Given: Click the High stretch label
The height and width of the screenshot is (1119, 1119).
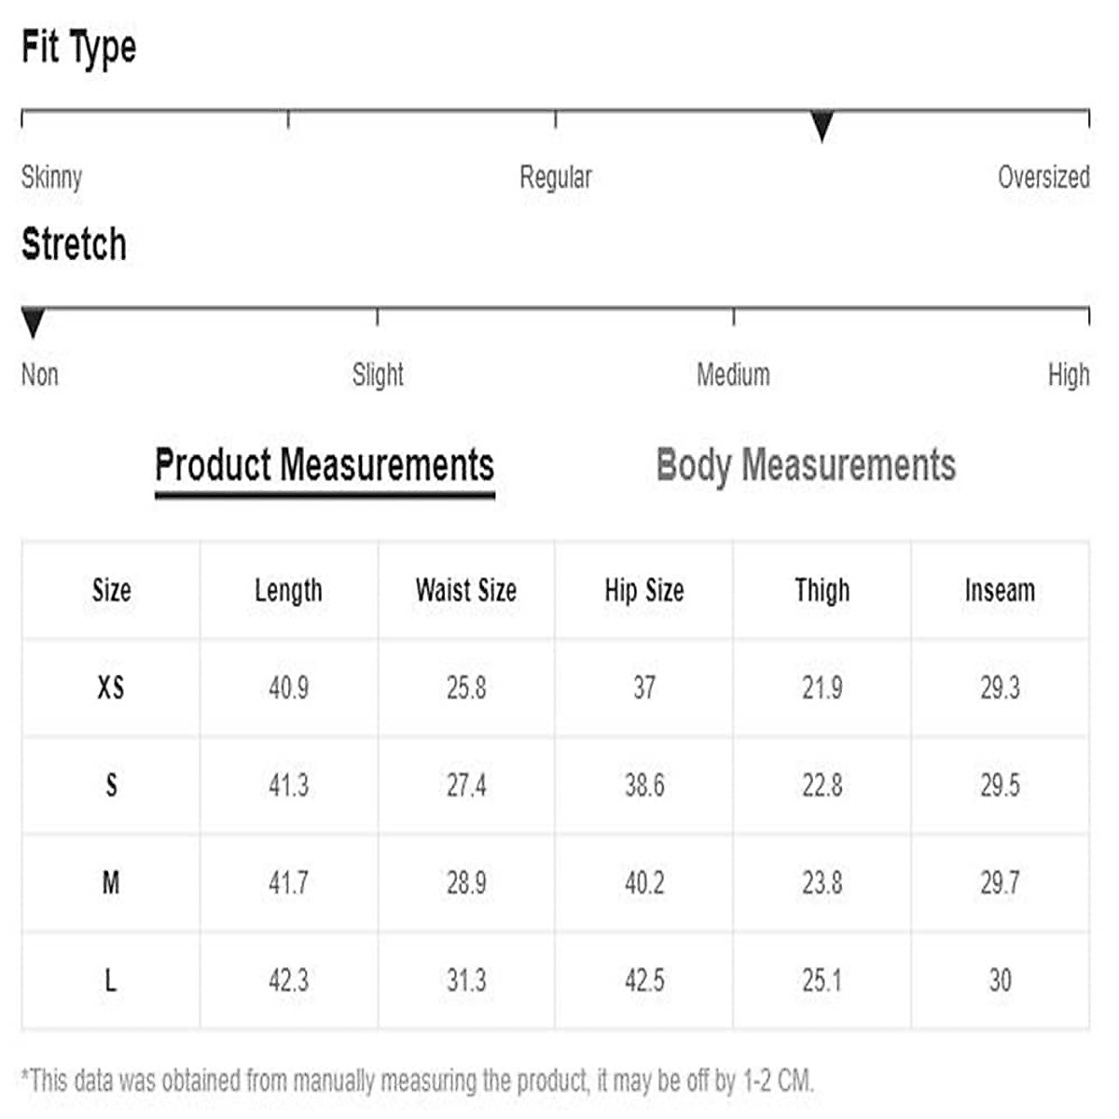Looking at the screenshot, I should [1068, 375].
